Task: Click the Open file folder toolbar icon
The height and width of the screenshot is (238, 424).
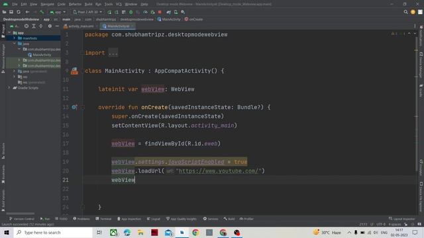Action: tap(4, 12)
